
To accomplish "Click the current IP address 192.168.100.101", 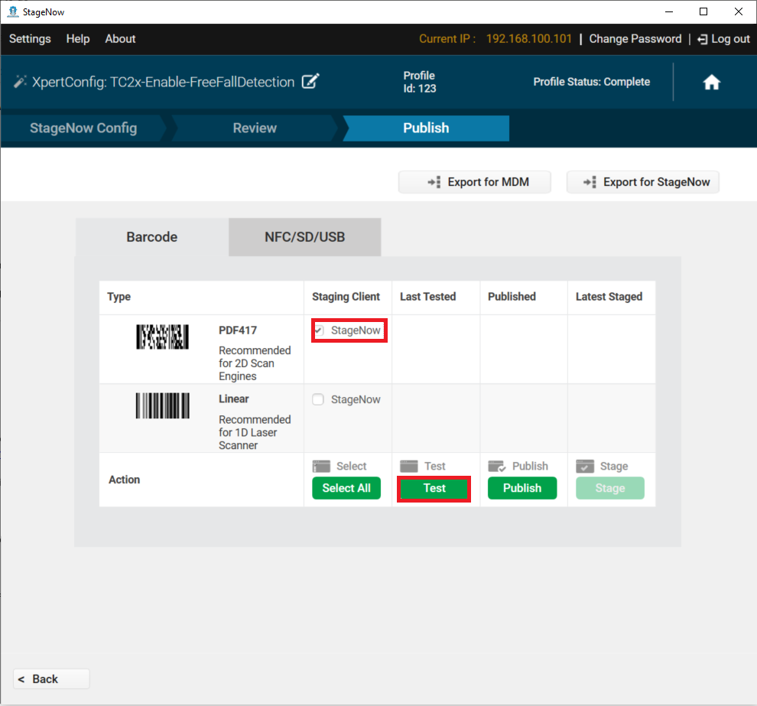I will [x=528, y=39].
